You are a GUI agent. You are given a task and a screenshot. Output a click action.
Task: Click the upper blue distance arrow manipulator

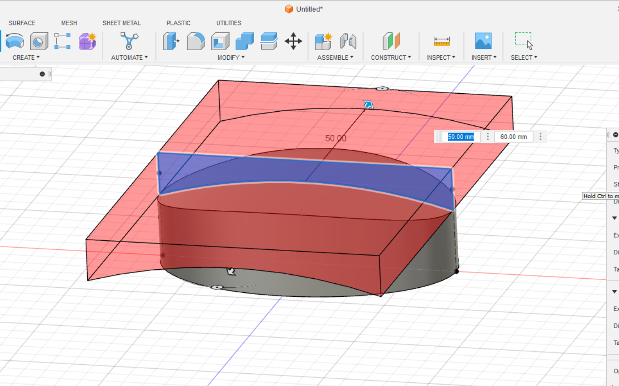pos(369,105)
